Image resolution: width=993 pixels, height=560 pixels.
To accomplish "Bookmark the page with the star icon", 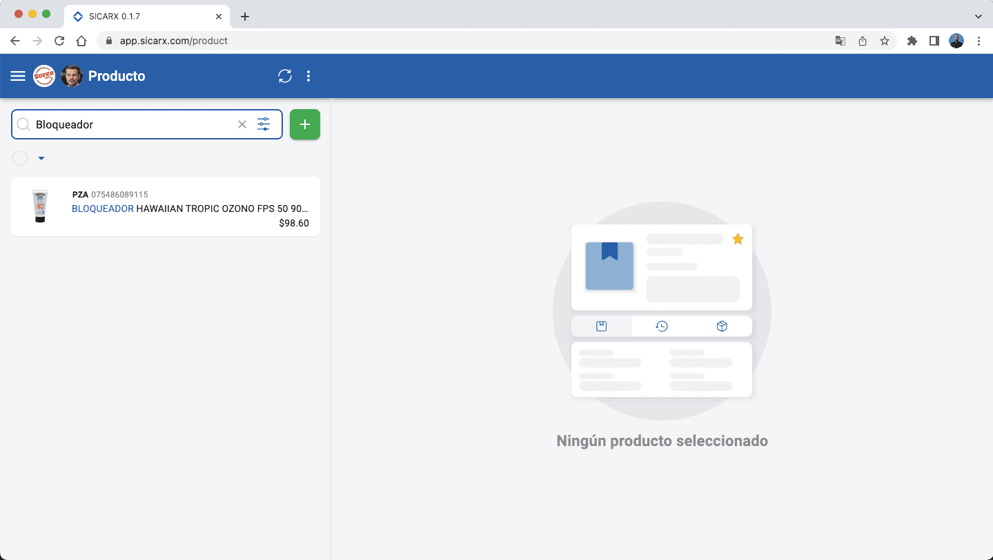I will tap(884, 41).
